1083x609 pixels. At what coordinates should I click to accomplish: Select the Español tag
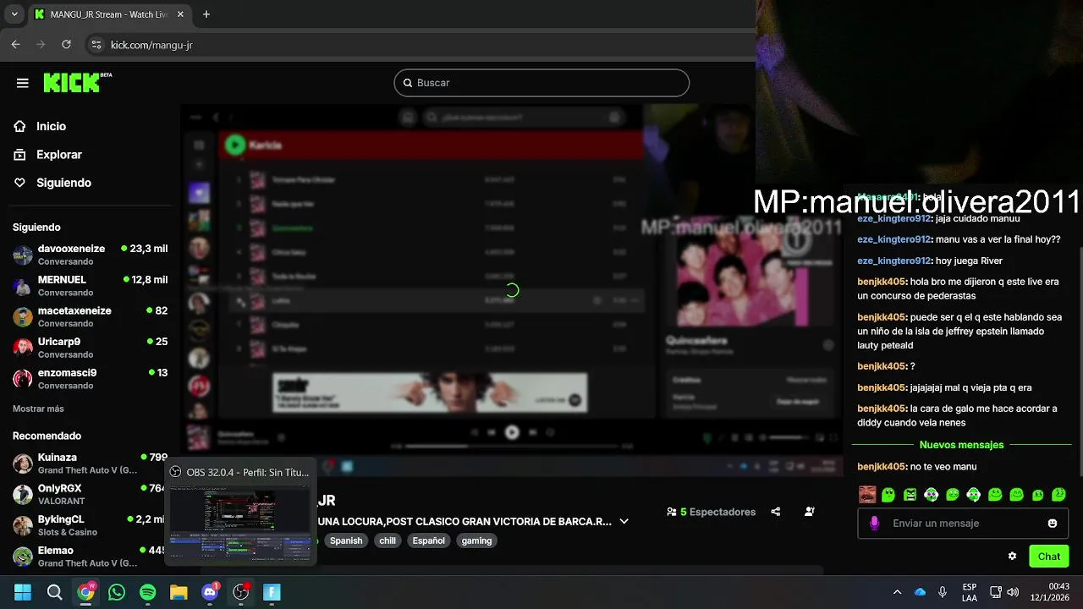[428, 540]
